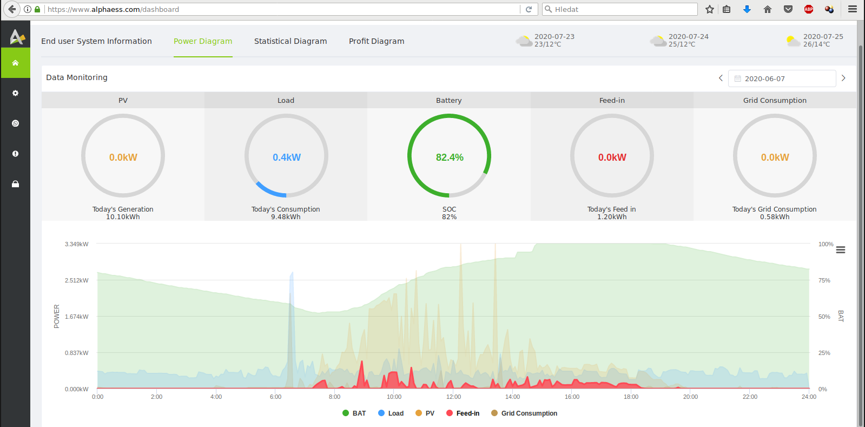This screenshot has width=865, height=427.
Task: Hide the Load series in chart legend
Action: [391, 413]
